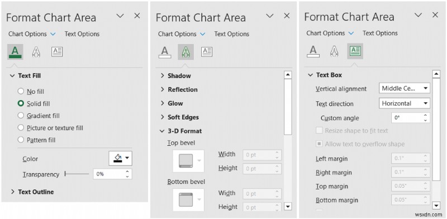Viewport: 447px width, 219px height.
Task: Click the Right margin field
Action: (411, 172)
